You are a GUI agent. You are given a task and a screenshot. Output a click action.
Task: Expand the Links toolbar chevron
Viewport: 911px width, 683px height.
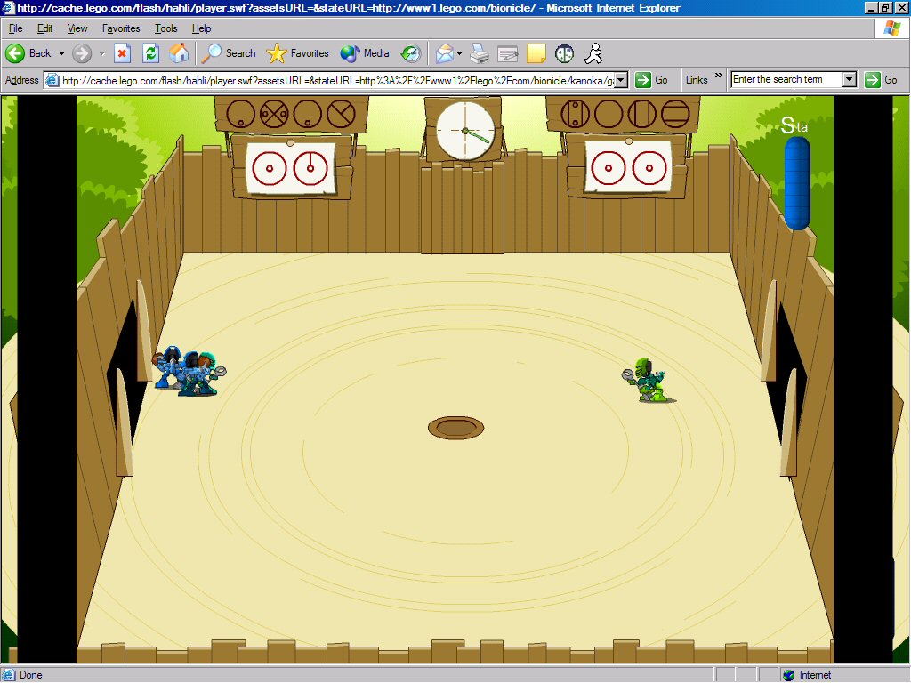(x=719, y=76)
